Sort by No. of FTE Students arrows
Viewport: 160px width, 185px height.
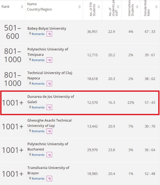(x=99, y=7)
